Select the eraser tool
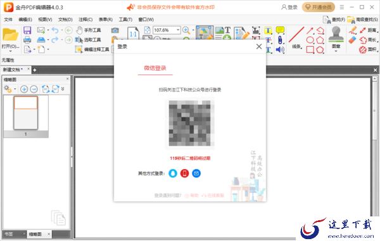The image size is (380, 241). tap(353, 40)
